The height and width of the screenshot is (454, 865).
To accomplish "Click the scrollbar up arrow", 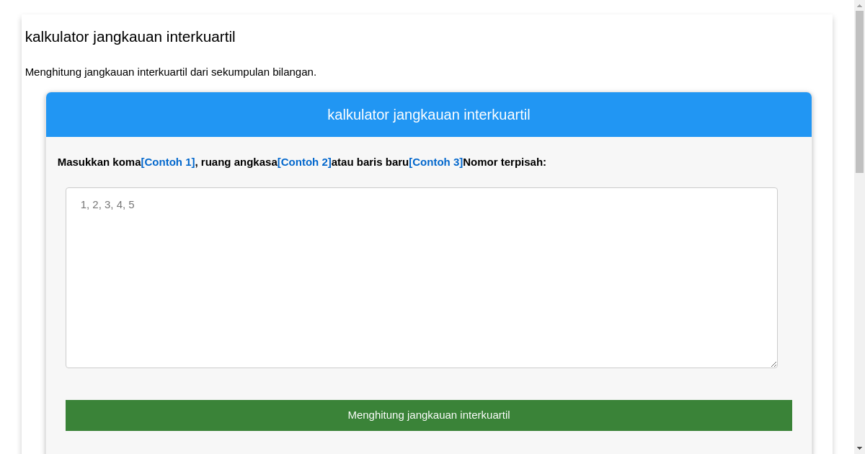I will tap(859, 5).
